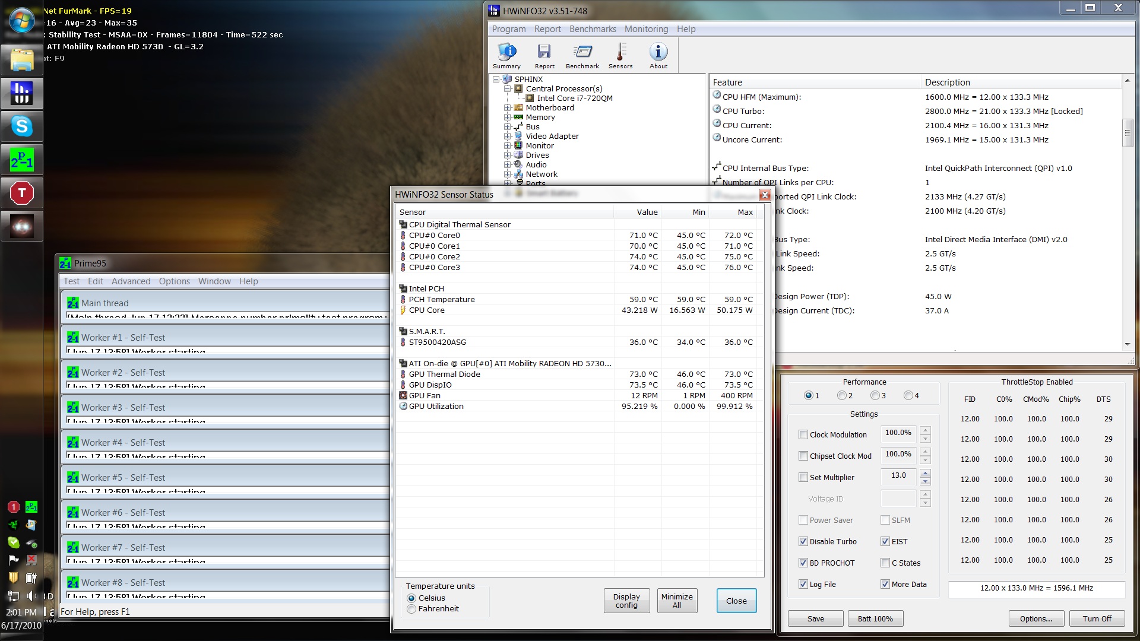The width and height of the screenshot is (1140, 641).
Task: Open the Monitoring menu in HWiNFO32
Action: (x=646, y=29)
